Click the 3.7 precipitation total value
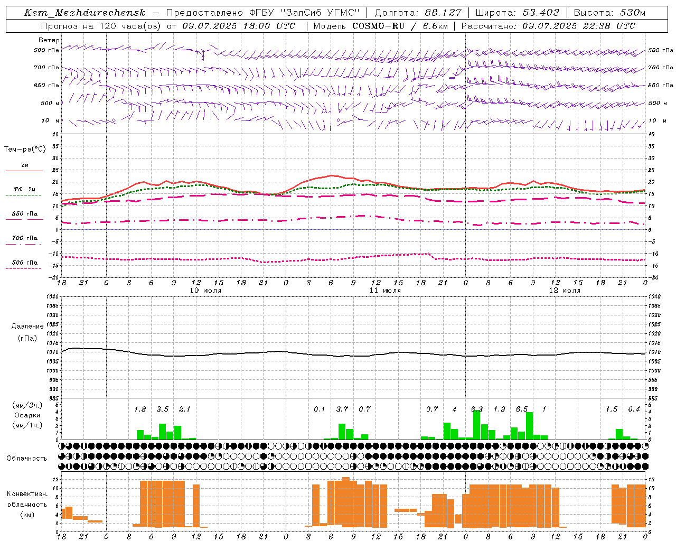The image size is (676, 541). [x=342, y=409]
